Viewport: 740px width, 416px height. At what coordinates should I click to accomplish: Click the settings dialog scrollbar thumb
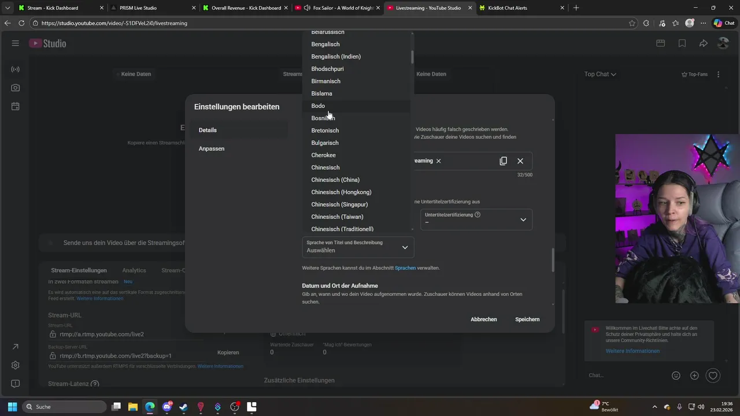pyautogui.click(x=553, y=260)
